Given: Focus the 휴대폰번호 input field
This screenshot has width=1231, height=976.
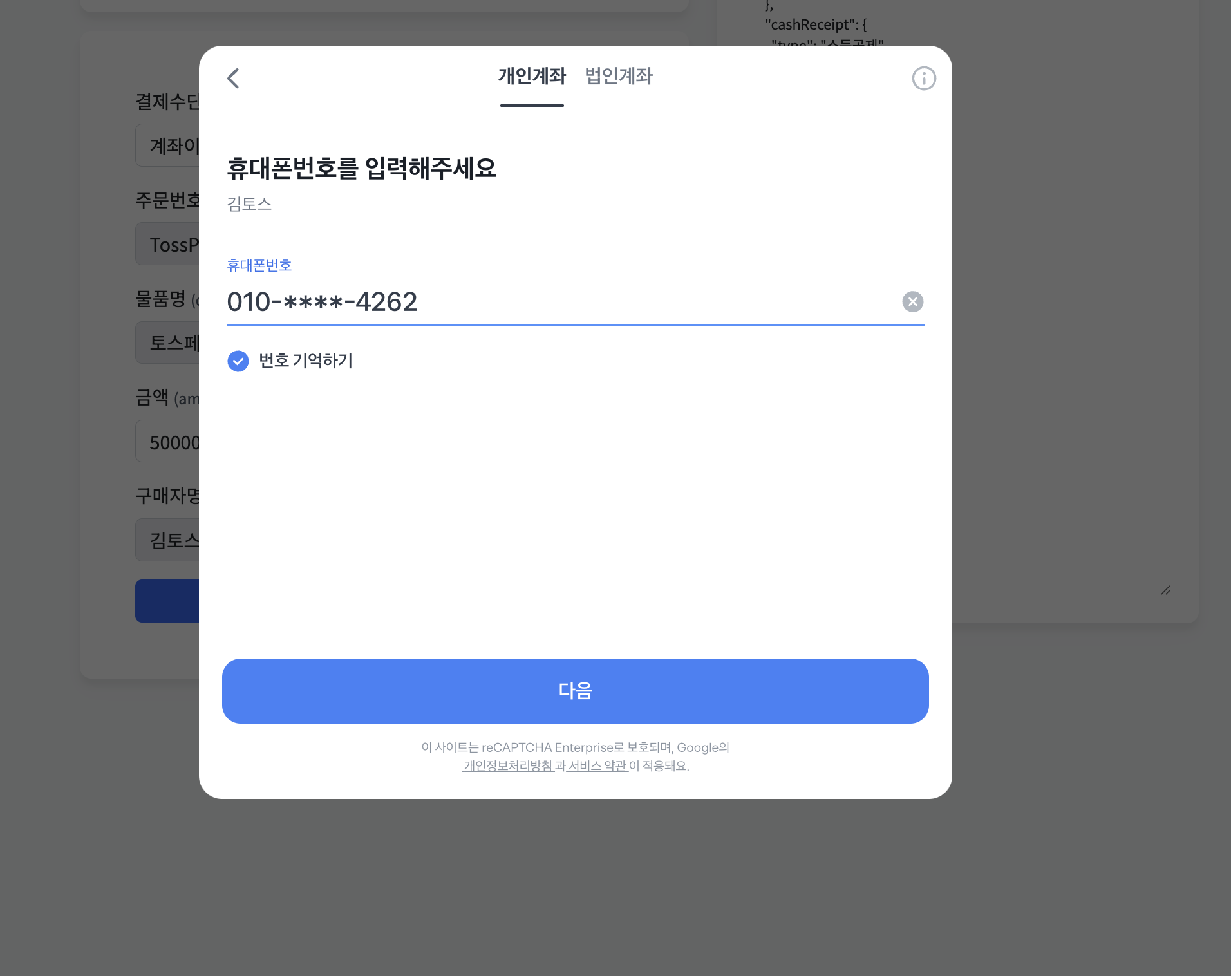Looking at the screenshot, I should click(560, 302).
